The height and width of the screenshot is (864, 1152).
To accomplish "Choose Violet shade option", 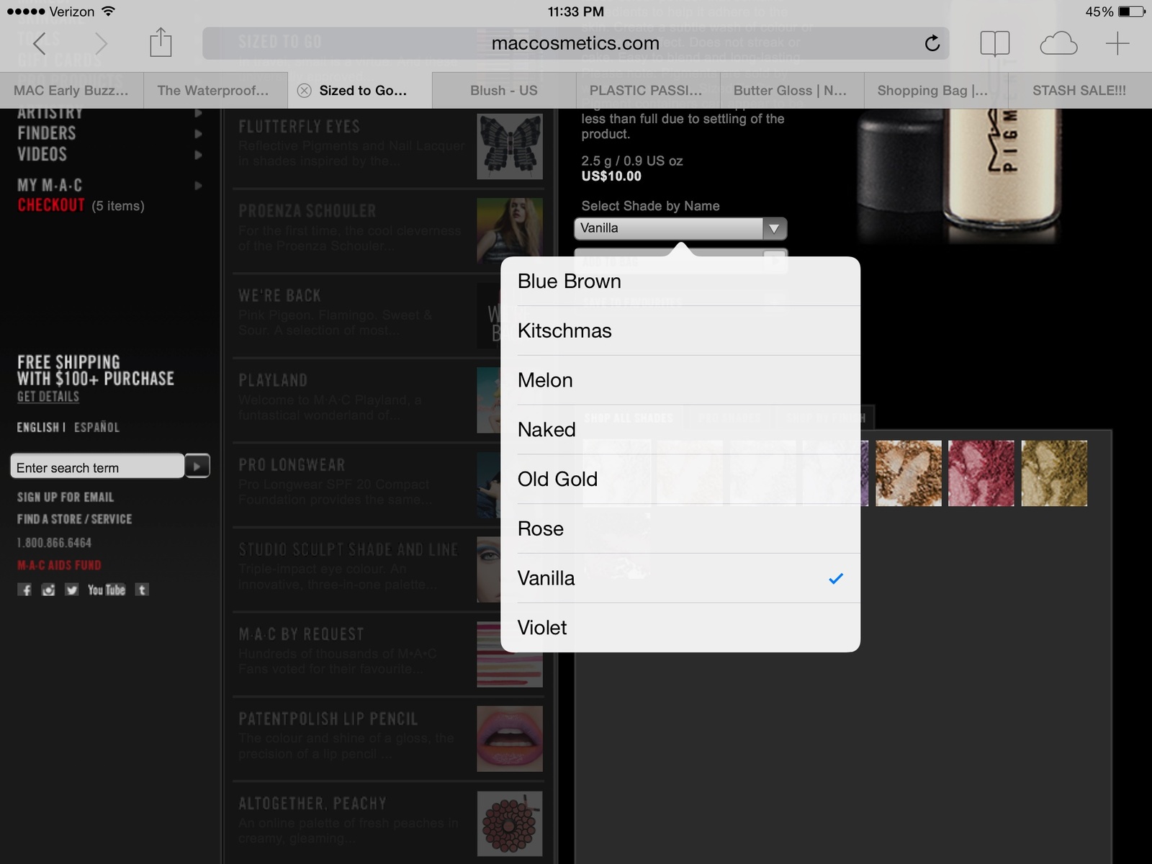I will pos(680,628).
